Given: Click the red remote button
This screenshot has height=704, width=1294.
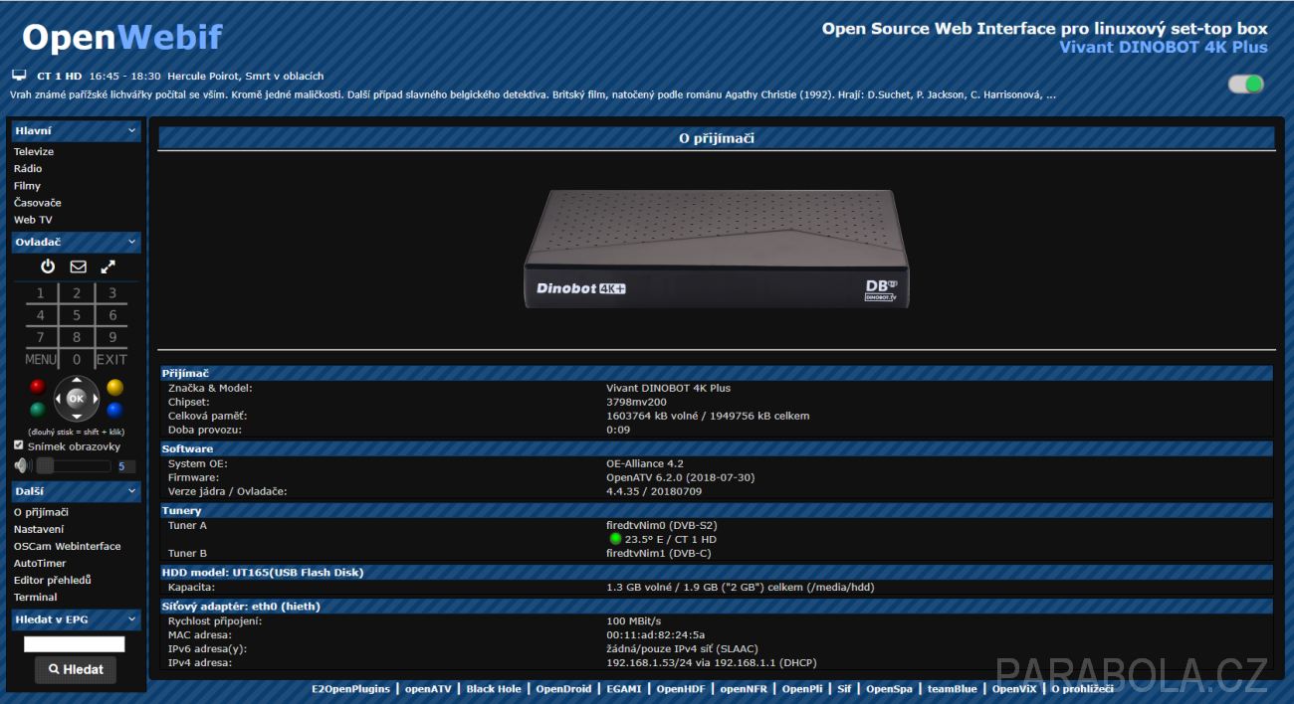Looking at the screenshot, I should tap(38, 387).
